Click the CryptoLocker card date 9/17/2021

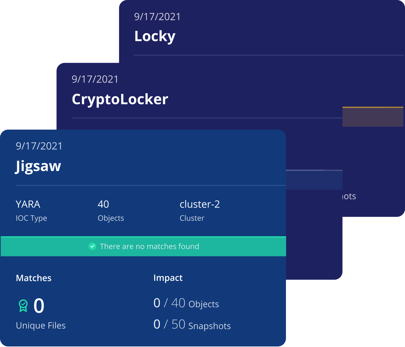click(x=95, y=79)
